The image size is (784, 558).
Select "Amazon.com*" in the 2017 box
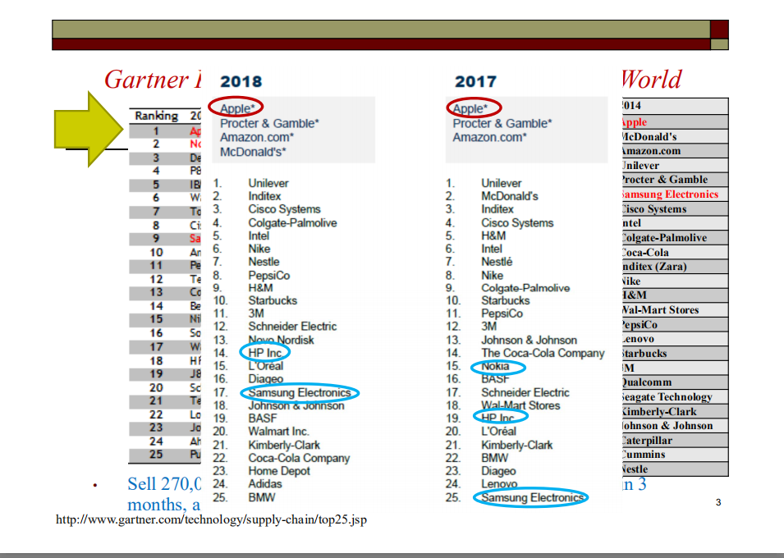coord(489,138)
